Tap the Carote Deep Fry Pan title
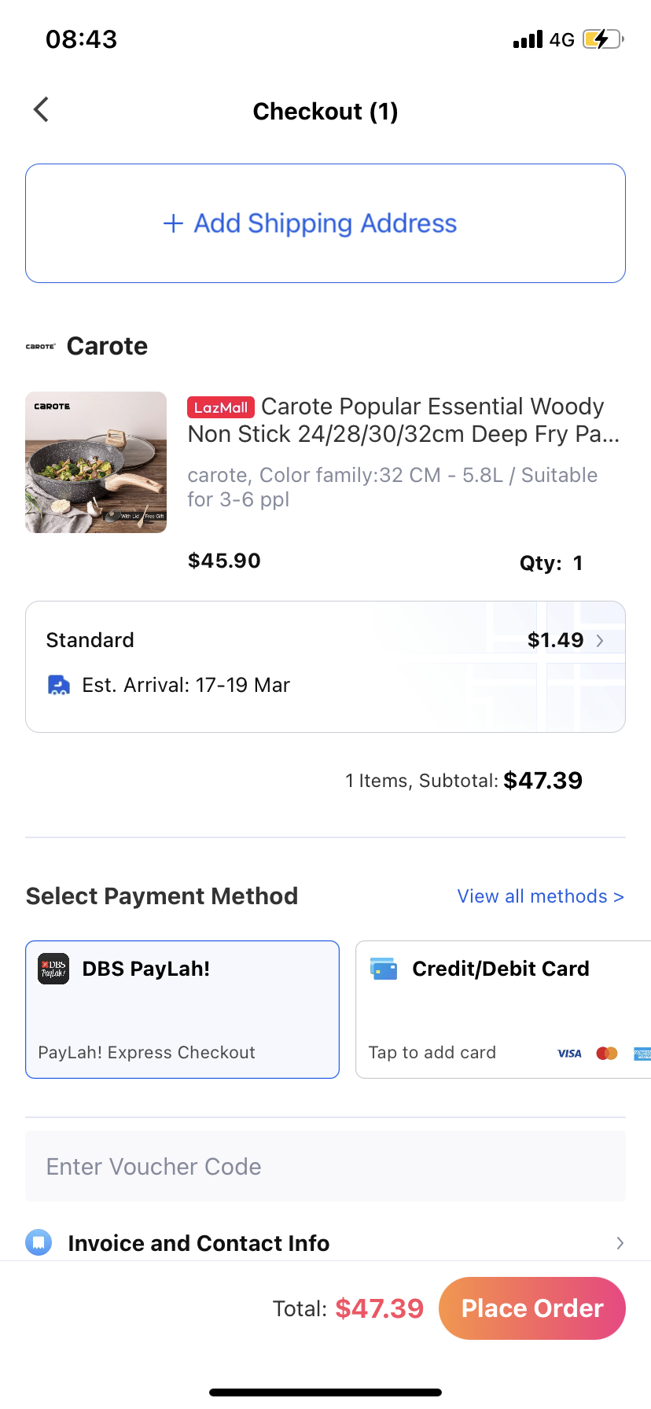Screen dimensions: 651x1409 point(403,420)
